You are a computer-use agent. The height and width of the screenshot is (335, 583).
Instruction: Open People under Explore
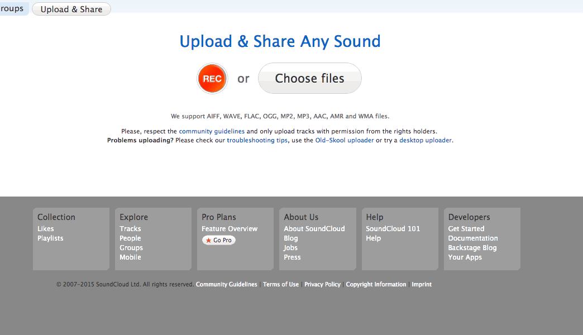click(130, 238)
